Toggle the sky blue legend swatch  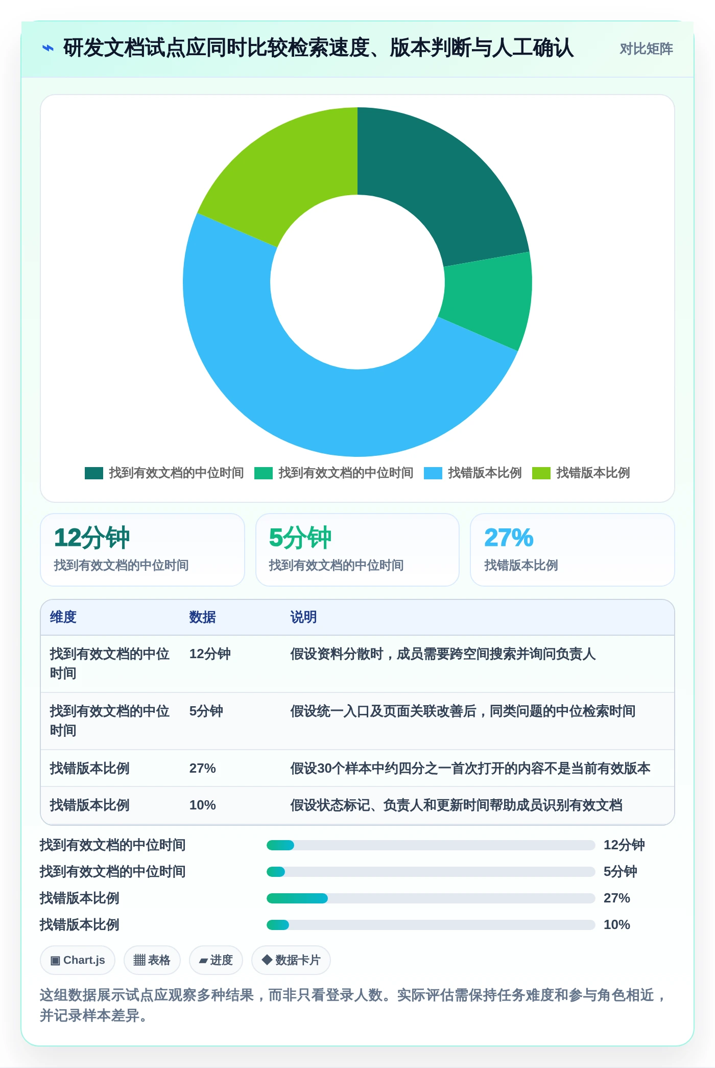tap(433, 473)
